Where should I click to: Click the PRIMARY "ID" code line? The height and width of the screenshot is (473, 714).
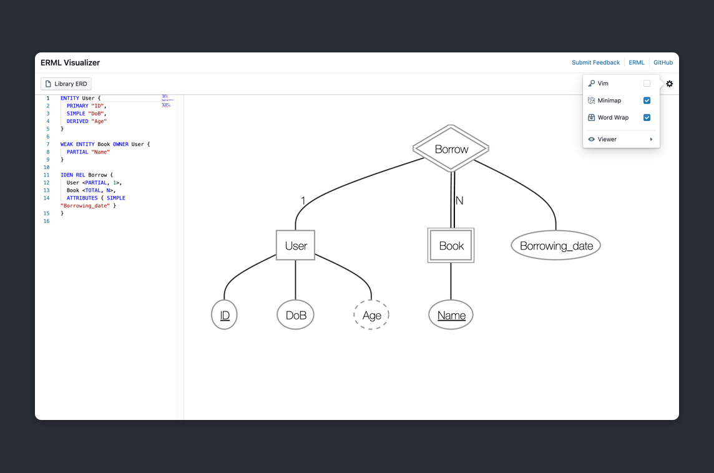pos(87,105)
